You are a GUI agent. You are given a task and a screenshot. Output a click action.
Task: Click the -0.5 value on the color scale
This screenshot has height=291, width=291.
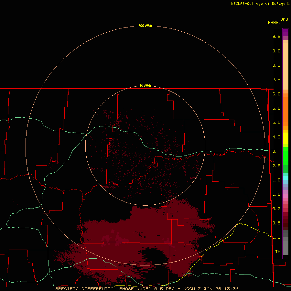point(275,223)
